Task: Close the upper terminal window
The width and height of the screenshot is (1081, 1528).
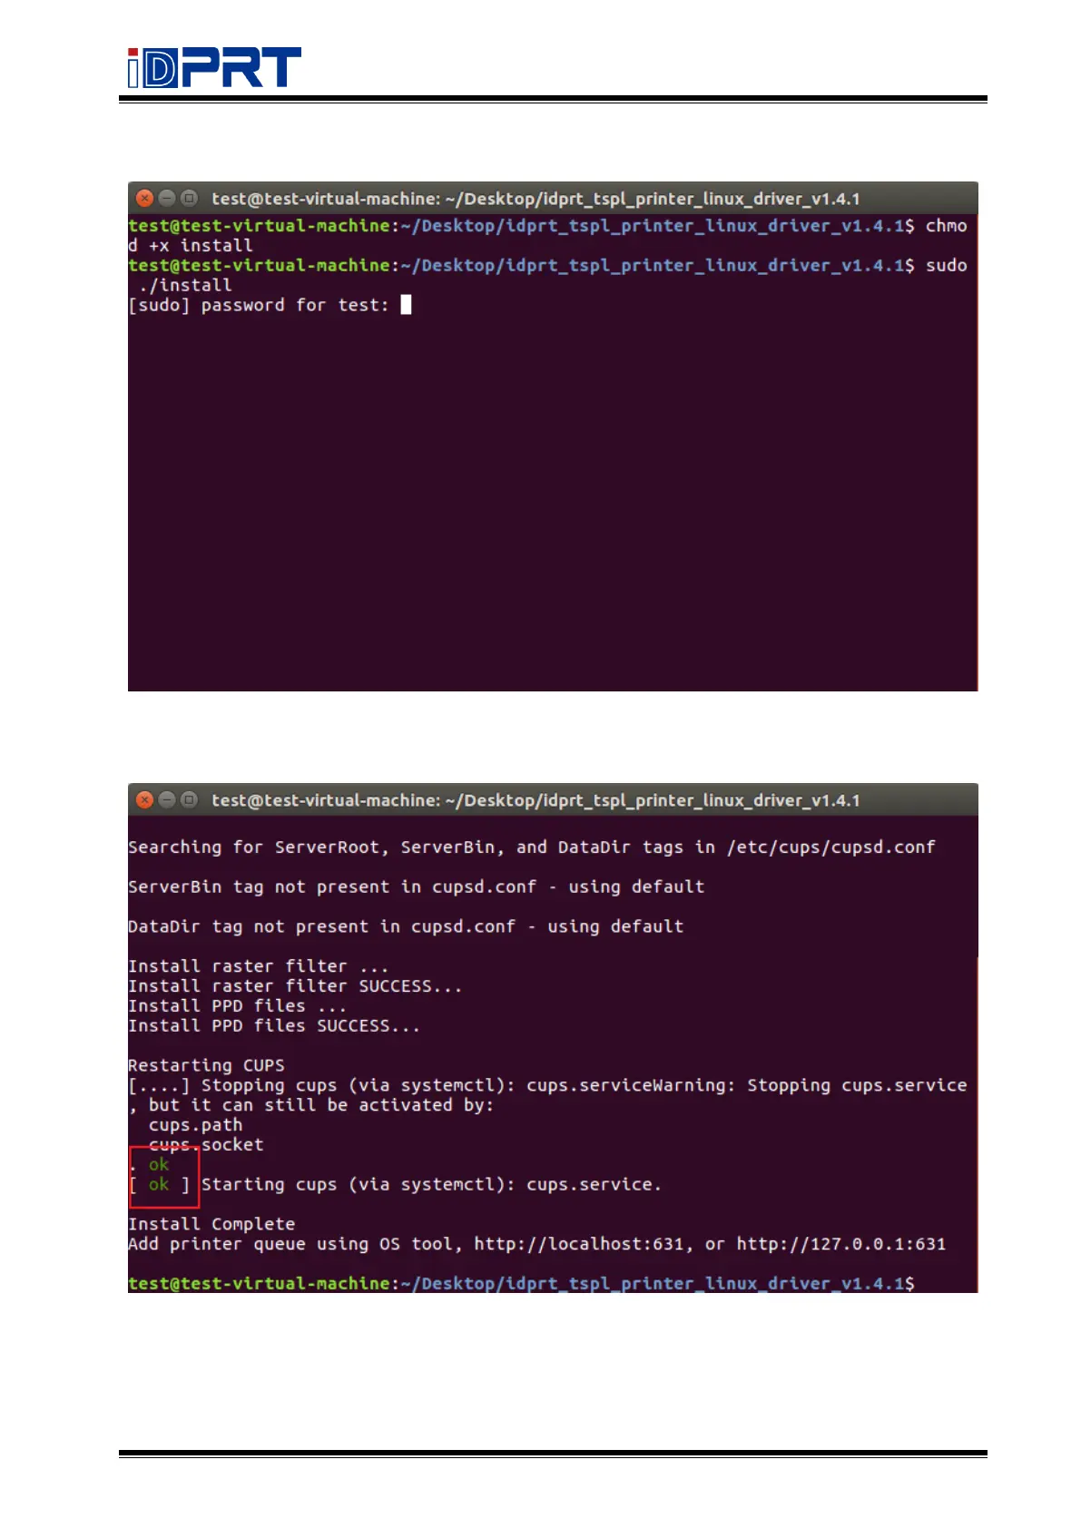Action: pyautogui.click(x=144, y=198)
